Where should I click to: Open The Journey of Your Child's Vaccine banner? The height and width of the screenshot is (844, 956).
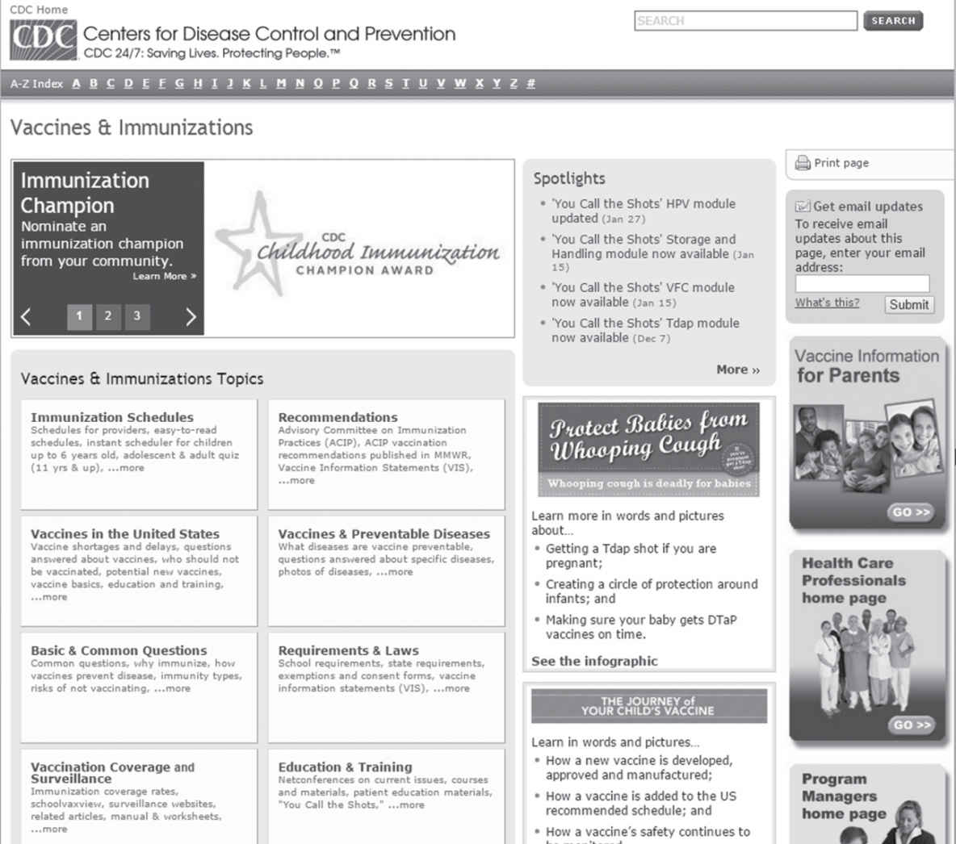[x=648, y=706]
